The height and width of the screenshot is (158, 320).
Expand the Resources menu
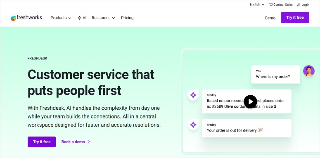(x=103, y=18)
